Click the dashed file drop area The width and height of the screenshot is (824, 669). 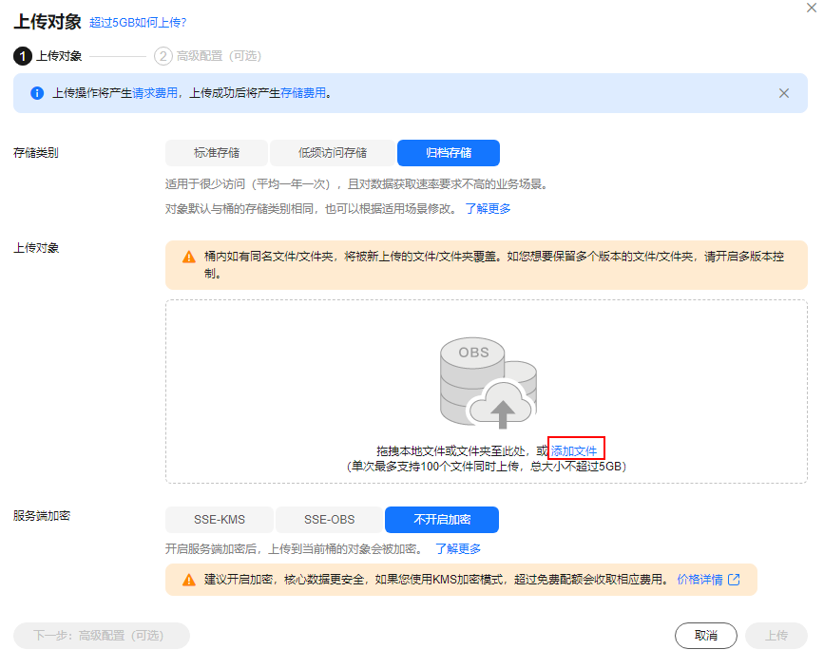(x=486, y=392)
